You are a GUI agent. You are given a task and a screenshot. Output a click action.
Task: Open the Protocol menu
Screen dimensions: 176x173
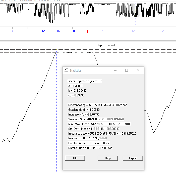45,0
